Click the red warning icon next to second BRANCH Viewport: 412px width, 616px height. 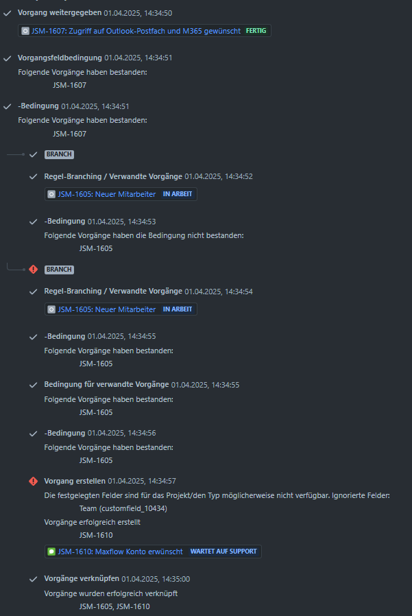coord(33,270)
